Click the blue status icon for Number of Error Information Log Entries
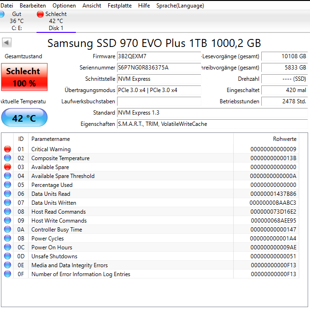The height and width of the screenshot is (309, 310). click(7, 274)
